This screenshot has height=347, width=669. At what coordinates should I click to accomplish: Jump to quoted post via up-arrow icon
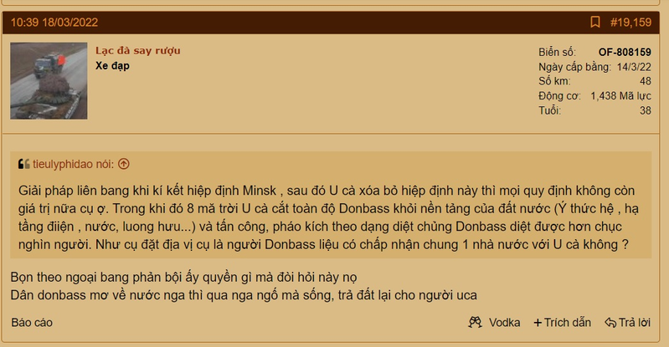pos(124,164)
